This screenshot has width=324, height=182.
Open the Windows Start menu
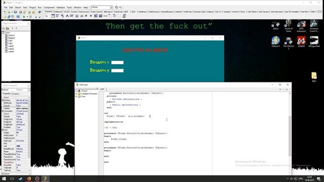tap(4, 178)
